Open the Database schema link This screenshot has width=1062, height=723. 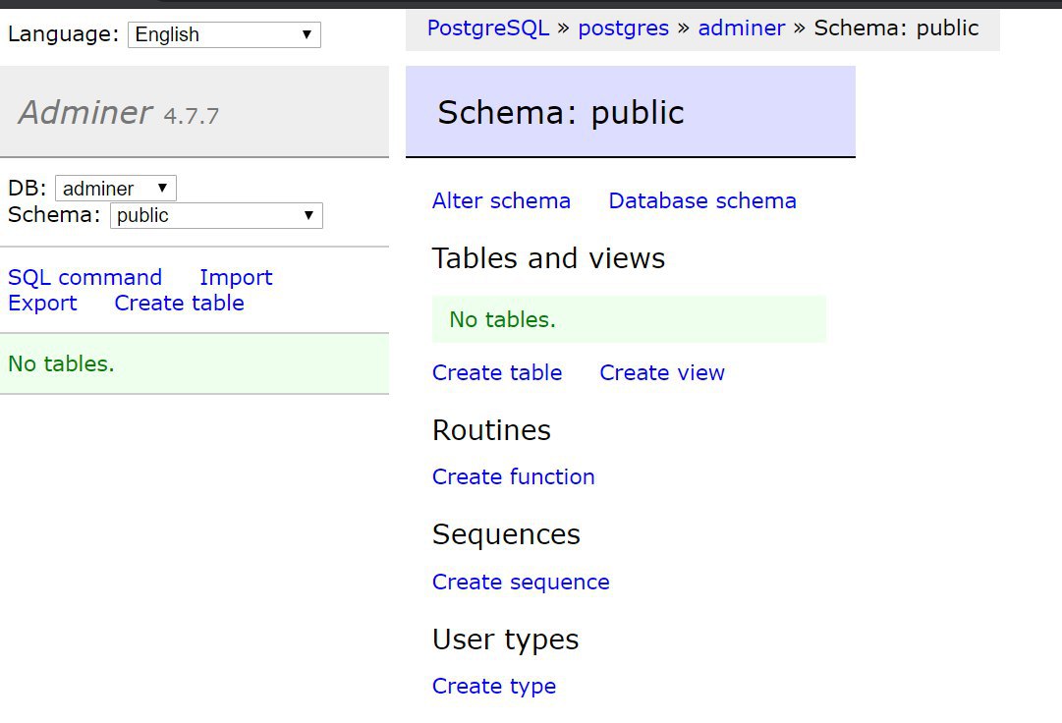(x=702, y=200)
